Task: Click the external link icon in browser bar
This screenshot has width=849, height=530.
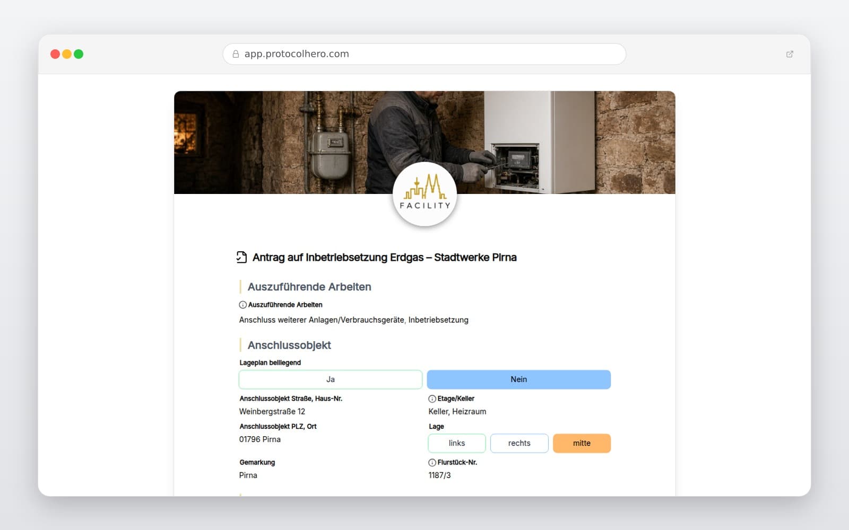Action: (x=790, y=54)
